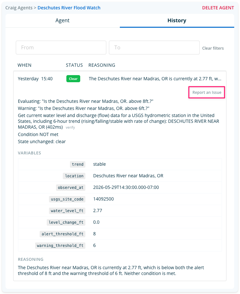Open Deschutes River Flood Watch breadcrumb link
240x294 pixels.
tap(69, 8)
